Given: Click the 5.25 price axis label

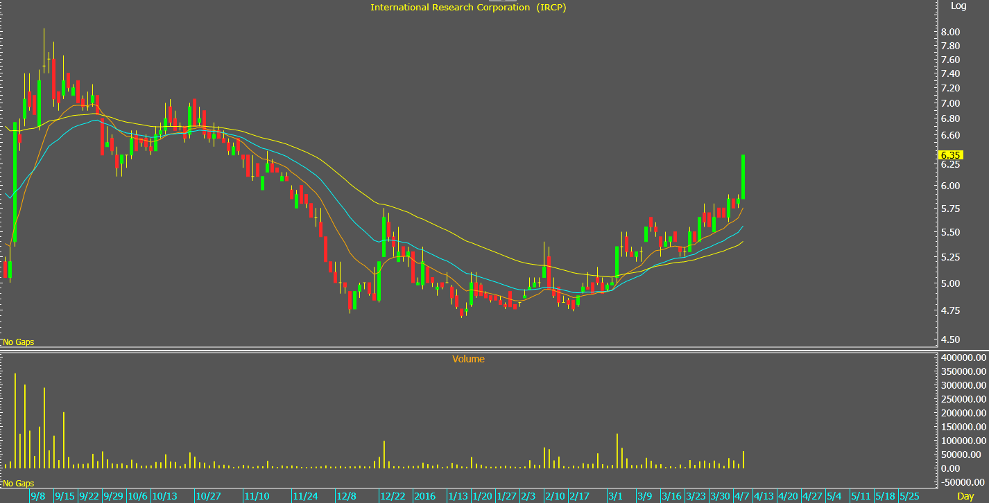Looking at the screenshot, I should point(951,257).
